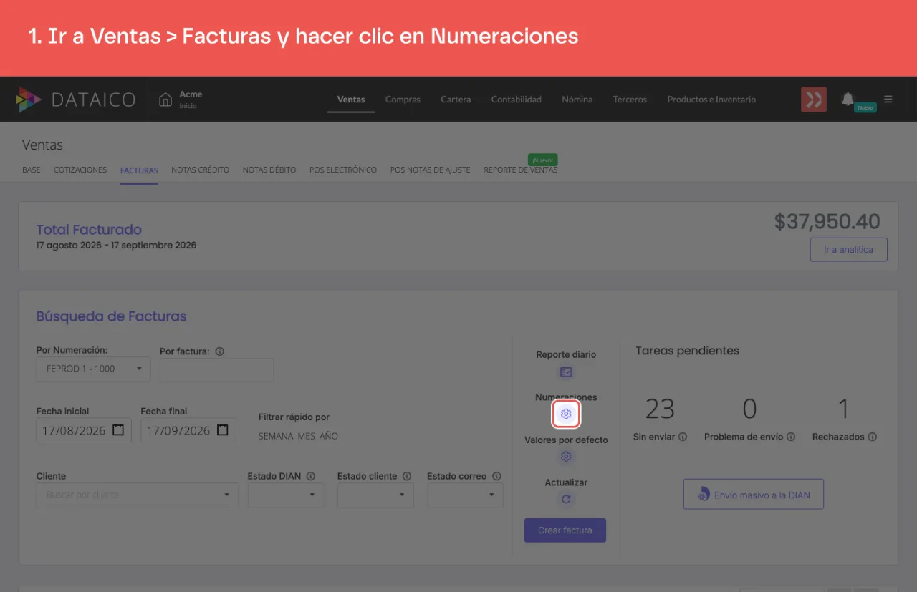Click info icon beside Problema de envío
Viewport: 917px width, 592px height.
click(791, 437)
